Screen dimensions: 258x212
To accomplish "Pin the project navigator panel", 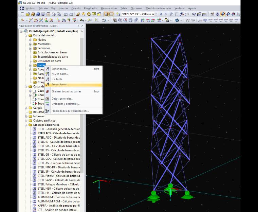I will (78, 26).
